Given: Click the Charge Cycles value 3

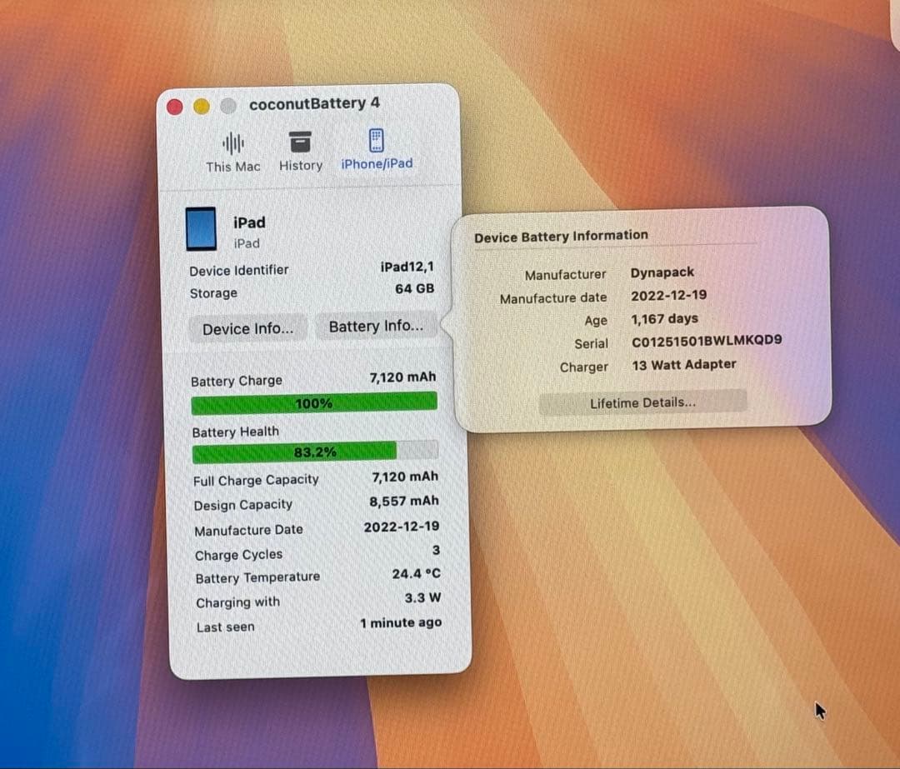Looking at the screenshot, I should click(x=436, y=551).
